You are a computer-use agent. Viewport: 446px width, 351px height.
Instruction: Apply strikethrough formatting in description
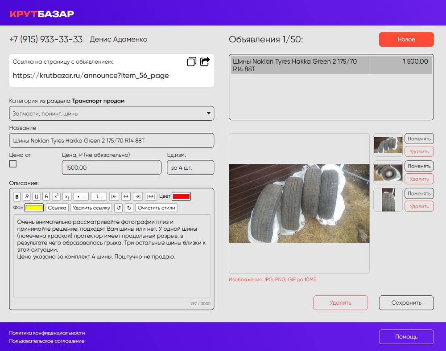46,196
